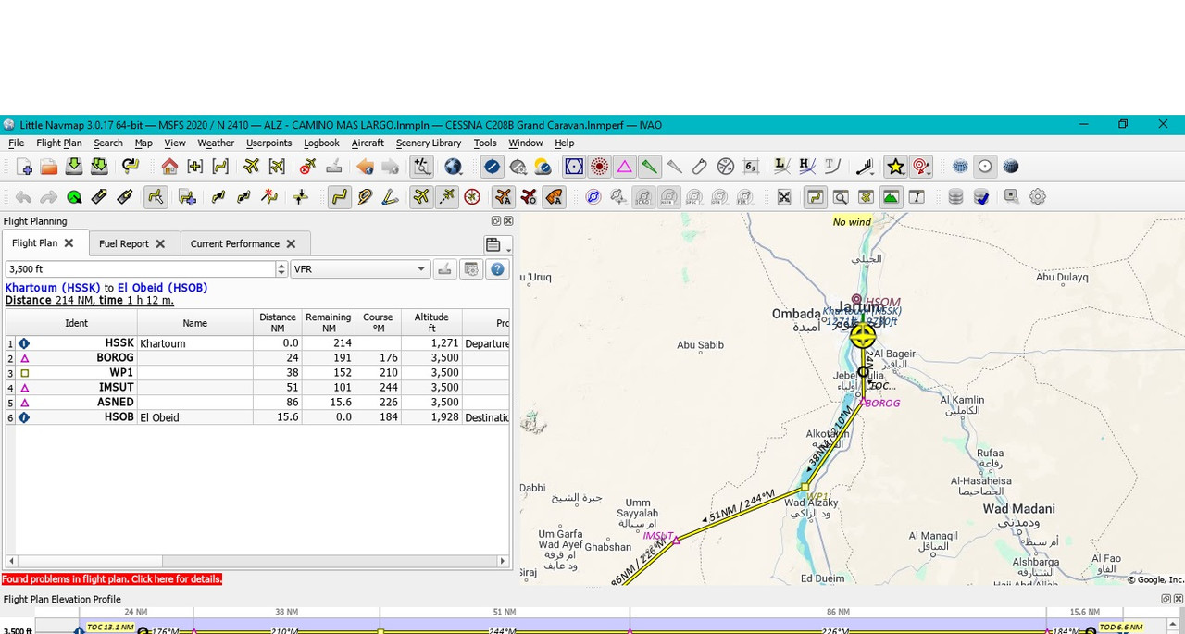Toggle user aircraft display
Screen dimensions: 1185x634
(421, 197)
